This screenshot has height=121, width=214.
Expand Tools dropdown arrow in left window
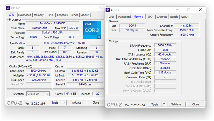tap(64, 102)
